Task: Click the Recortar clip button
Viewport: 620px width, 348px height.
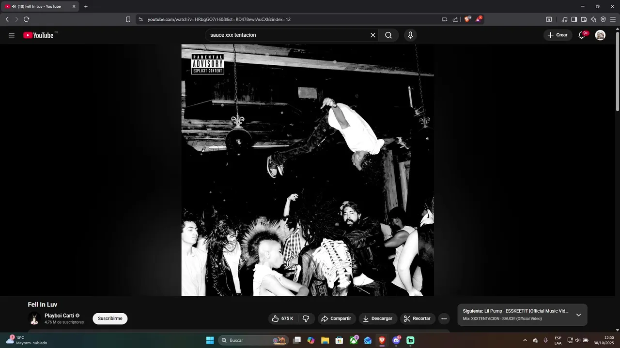Action: [x=417, y=319]
